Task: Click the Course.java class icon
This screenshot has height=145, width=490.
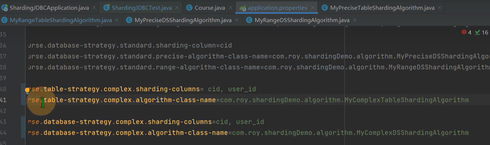Action: coord(189,8)
